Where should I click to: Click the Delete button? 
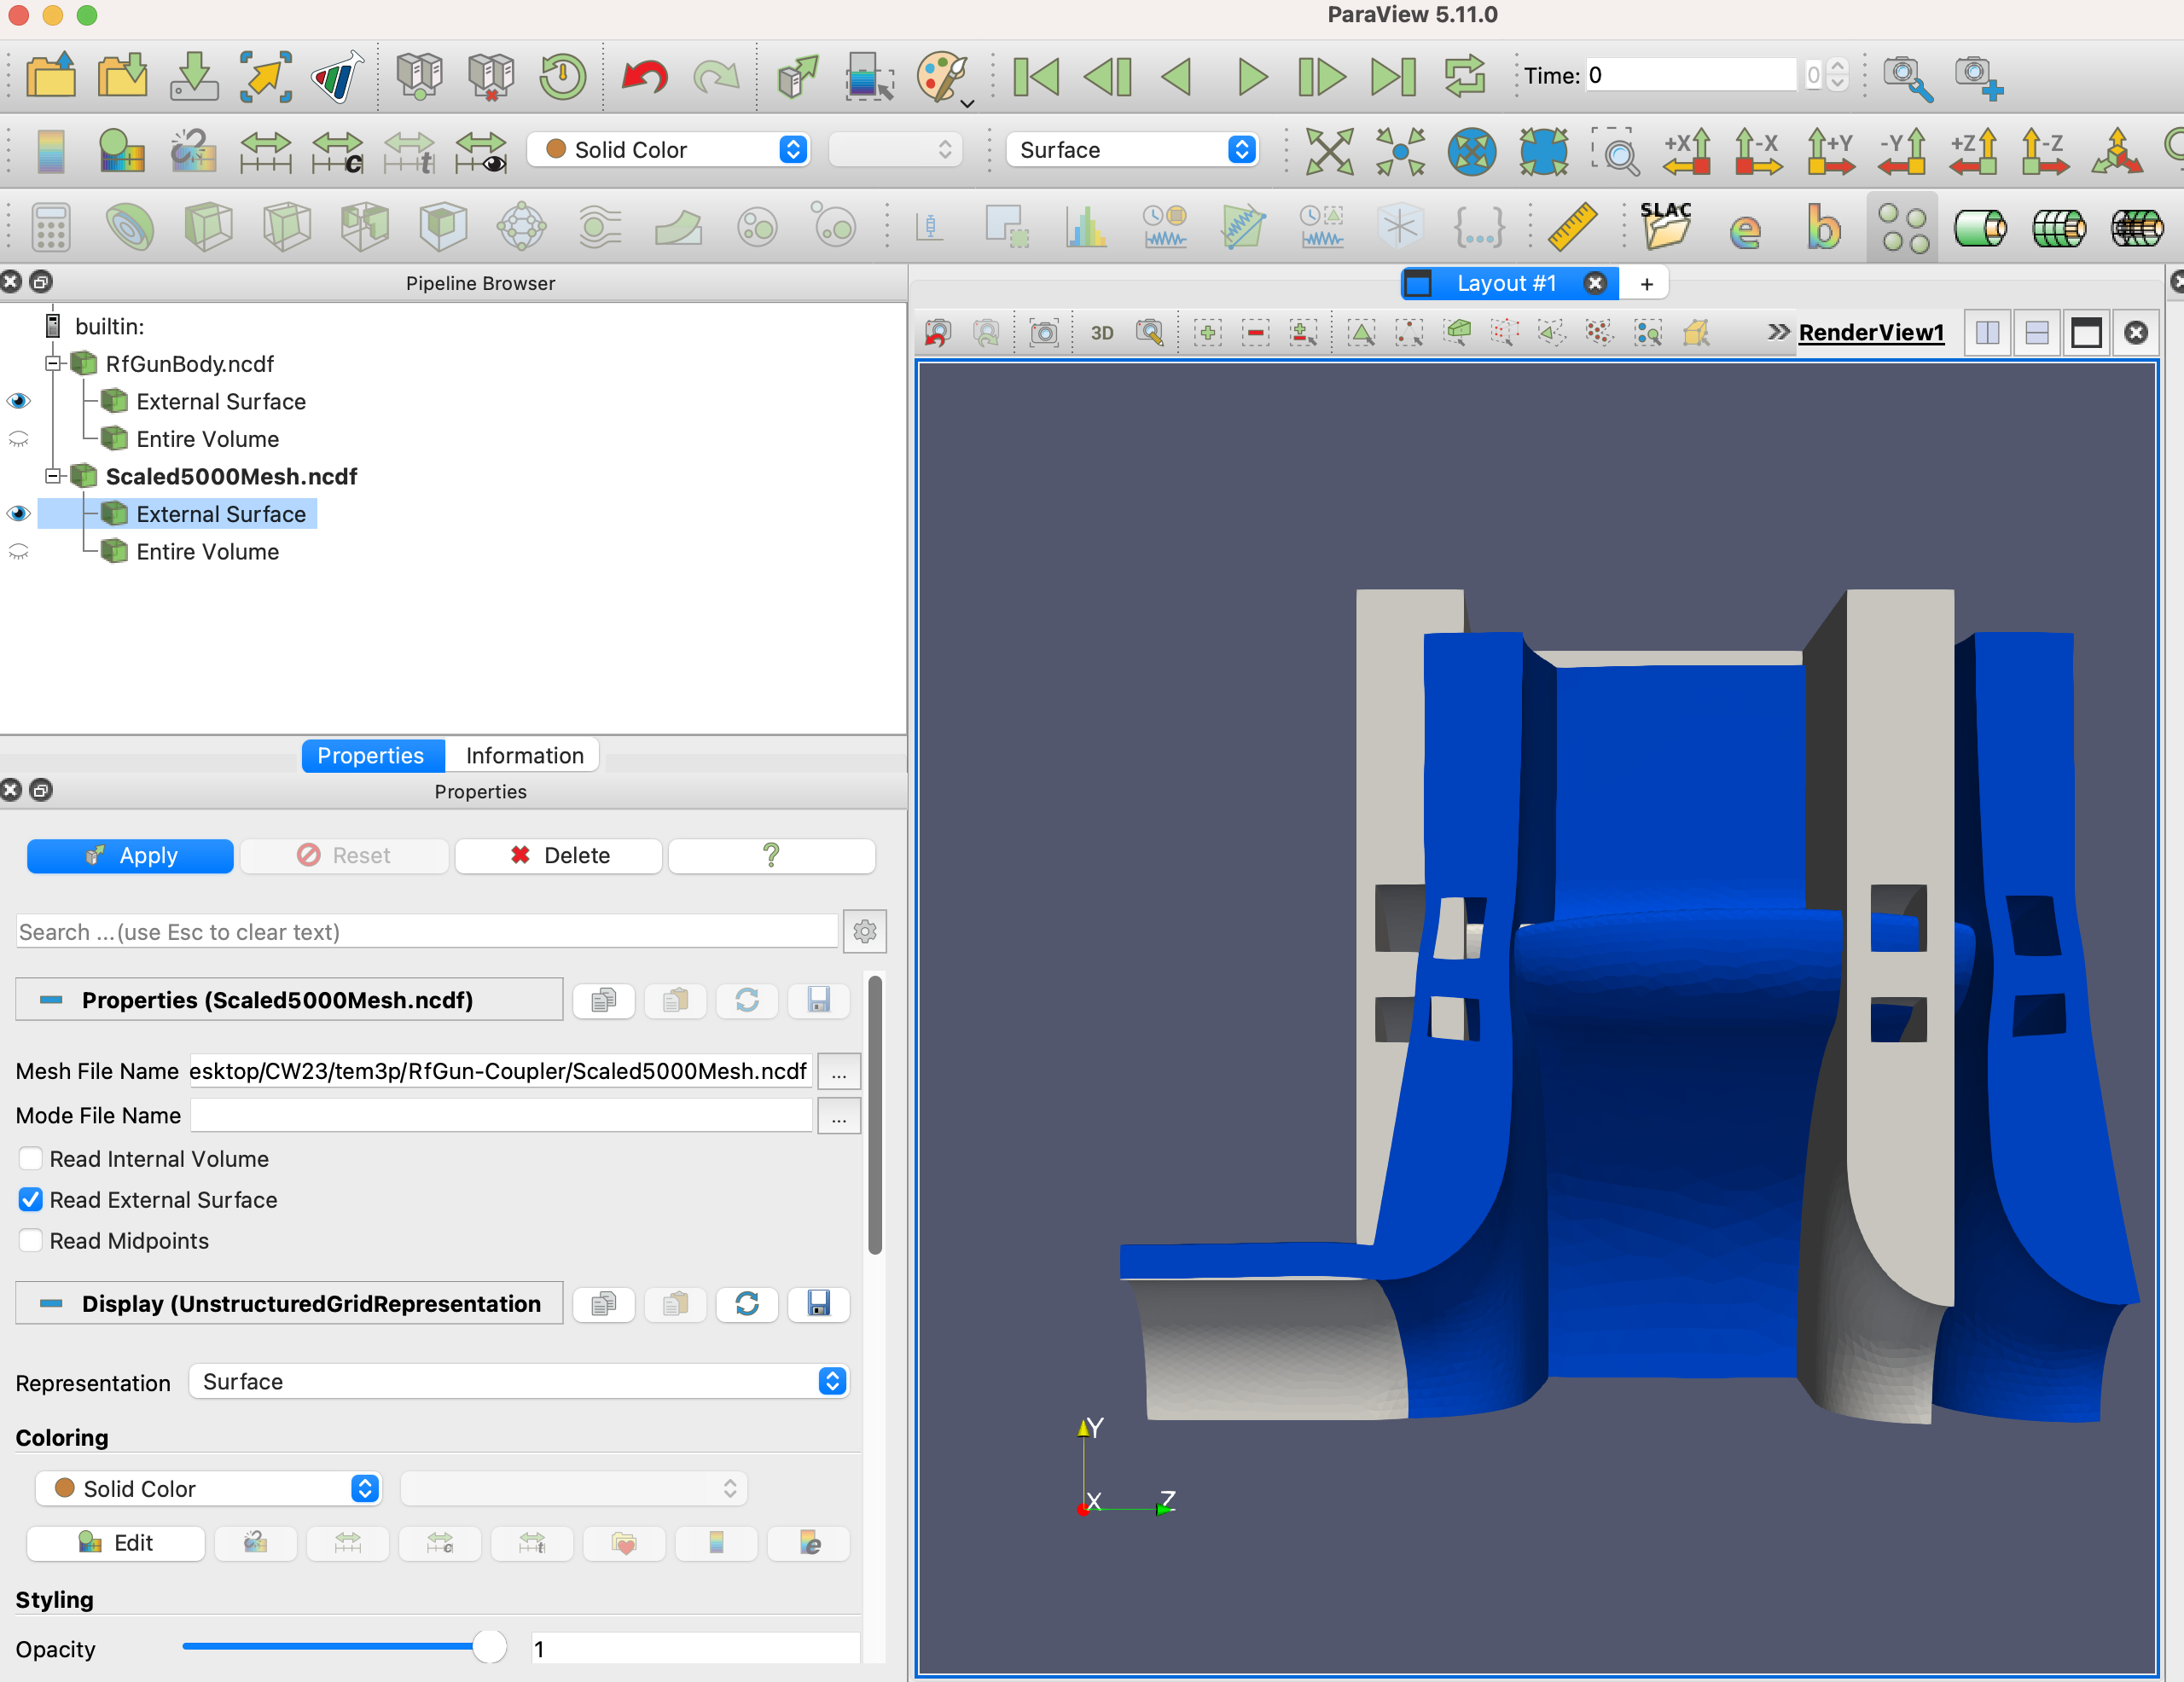[x=558, y=855]
